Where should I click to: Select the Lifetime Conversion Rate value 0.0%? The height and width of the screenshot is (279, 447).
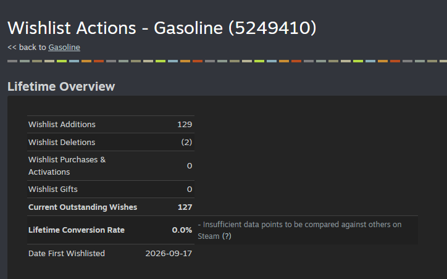[182, 230]
